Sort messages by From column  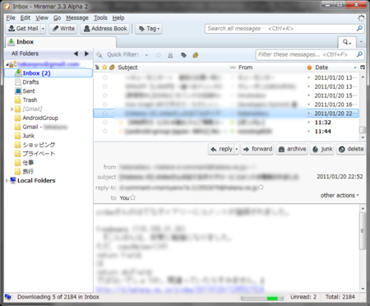[x=271, y=67]
